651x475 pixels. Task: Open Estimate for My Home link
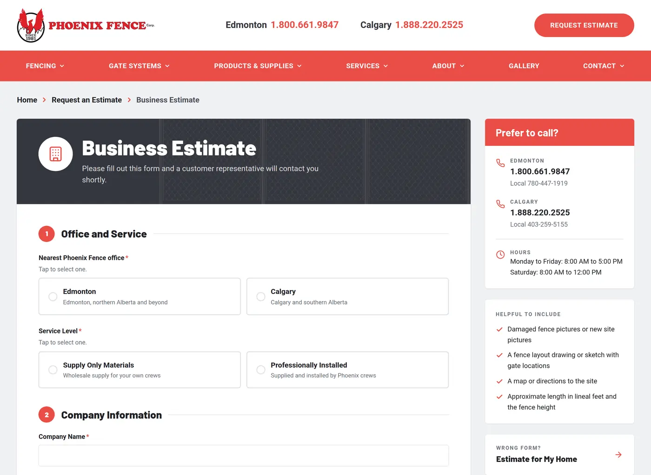point(559,455)
